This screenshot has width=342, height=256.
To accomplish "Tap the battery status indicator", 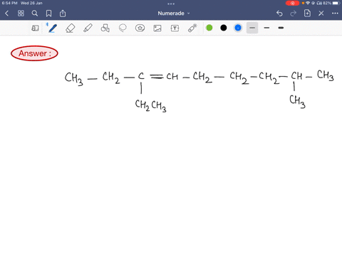I will click(336, 3).
